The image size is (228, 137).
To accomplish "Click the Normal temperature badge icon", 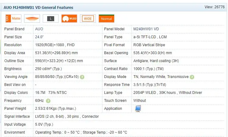I will tap(107, 19).
